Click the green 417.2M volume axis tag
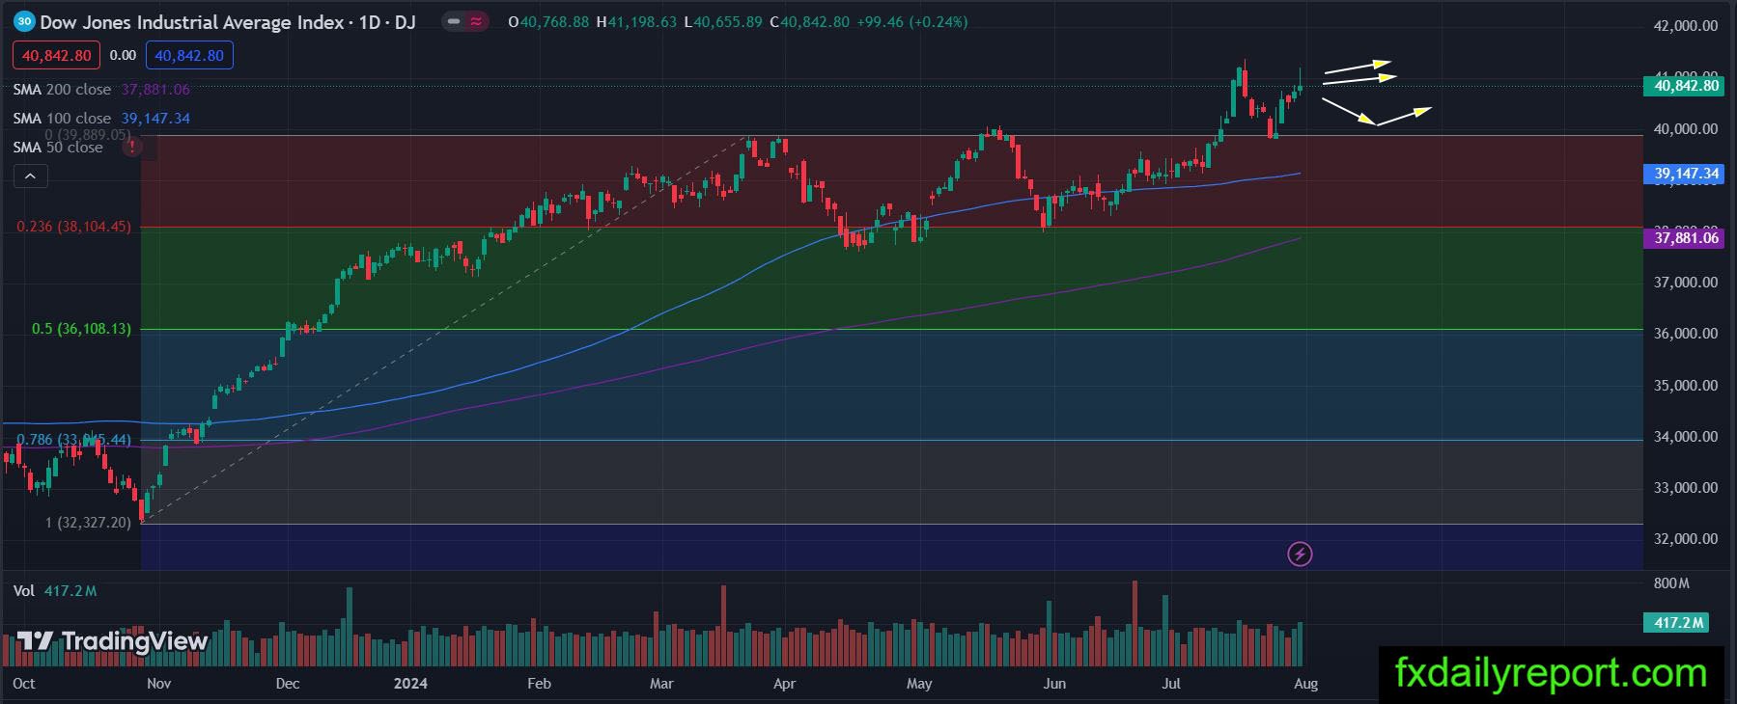 pos(1676,623)
